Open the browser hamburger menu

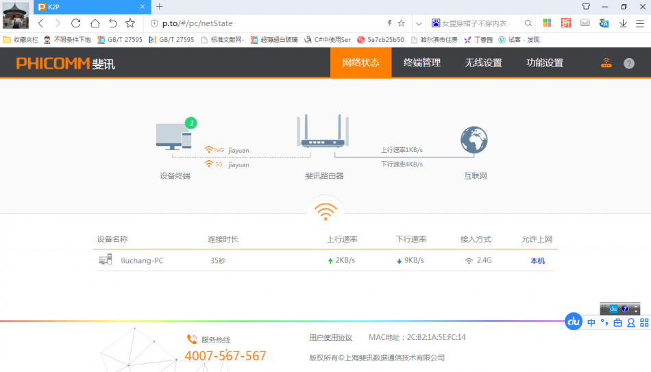click(x=640, y=24)
